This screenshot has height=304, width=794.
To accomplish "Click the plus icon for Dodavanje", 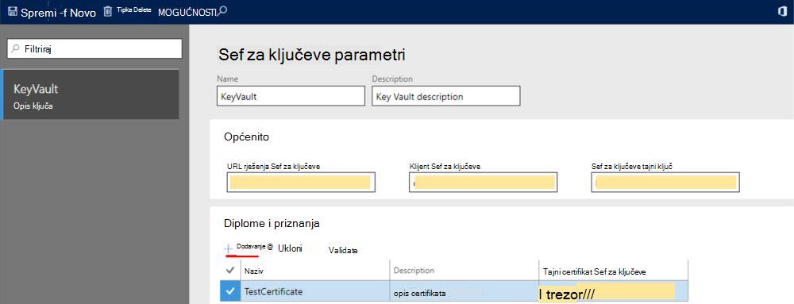I will 229,249.
